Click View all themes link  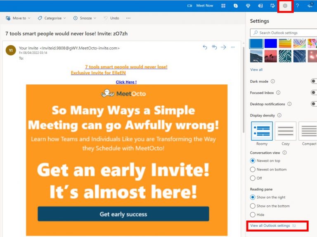(256, 70)
